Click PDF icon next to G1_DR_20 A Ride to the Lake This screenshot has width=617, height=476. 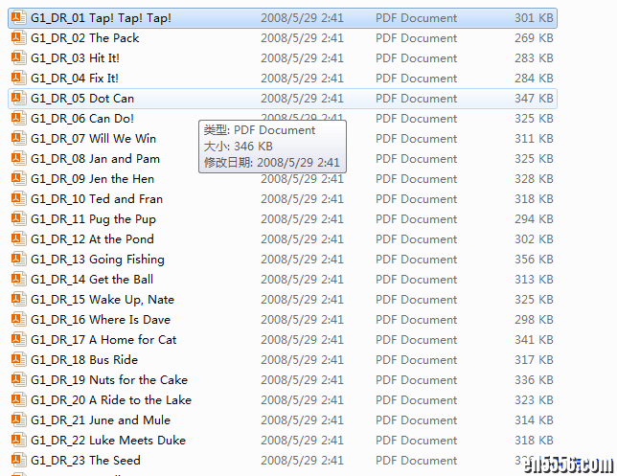(18, 399)
